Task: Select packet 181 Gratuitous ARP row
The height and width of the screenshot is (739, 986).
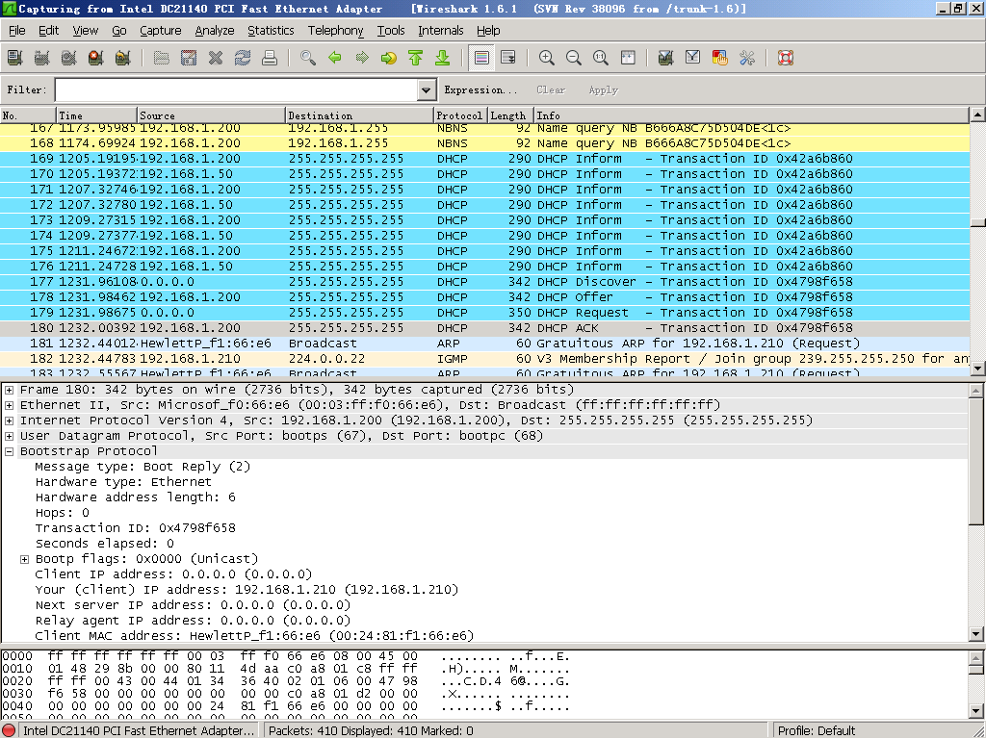Action: click(x=484, y=344)
